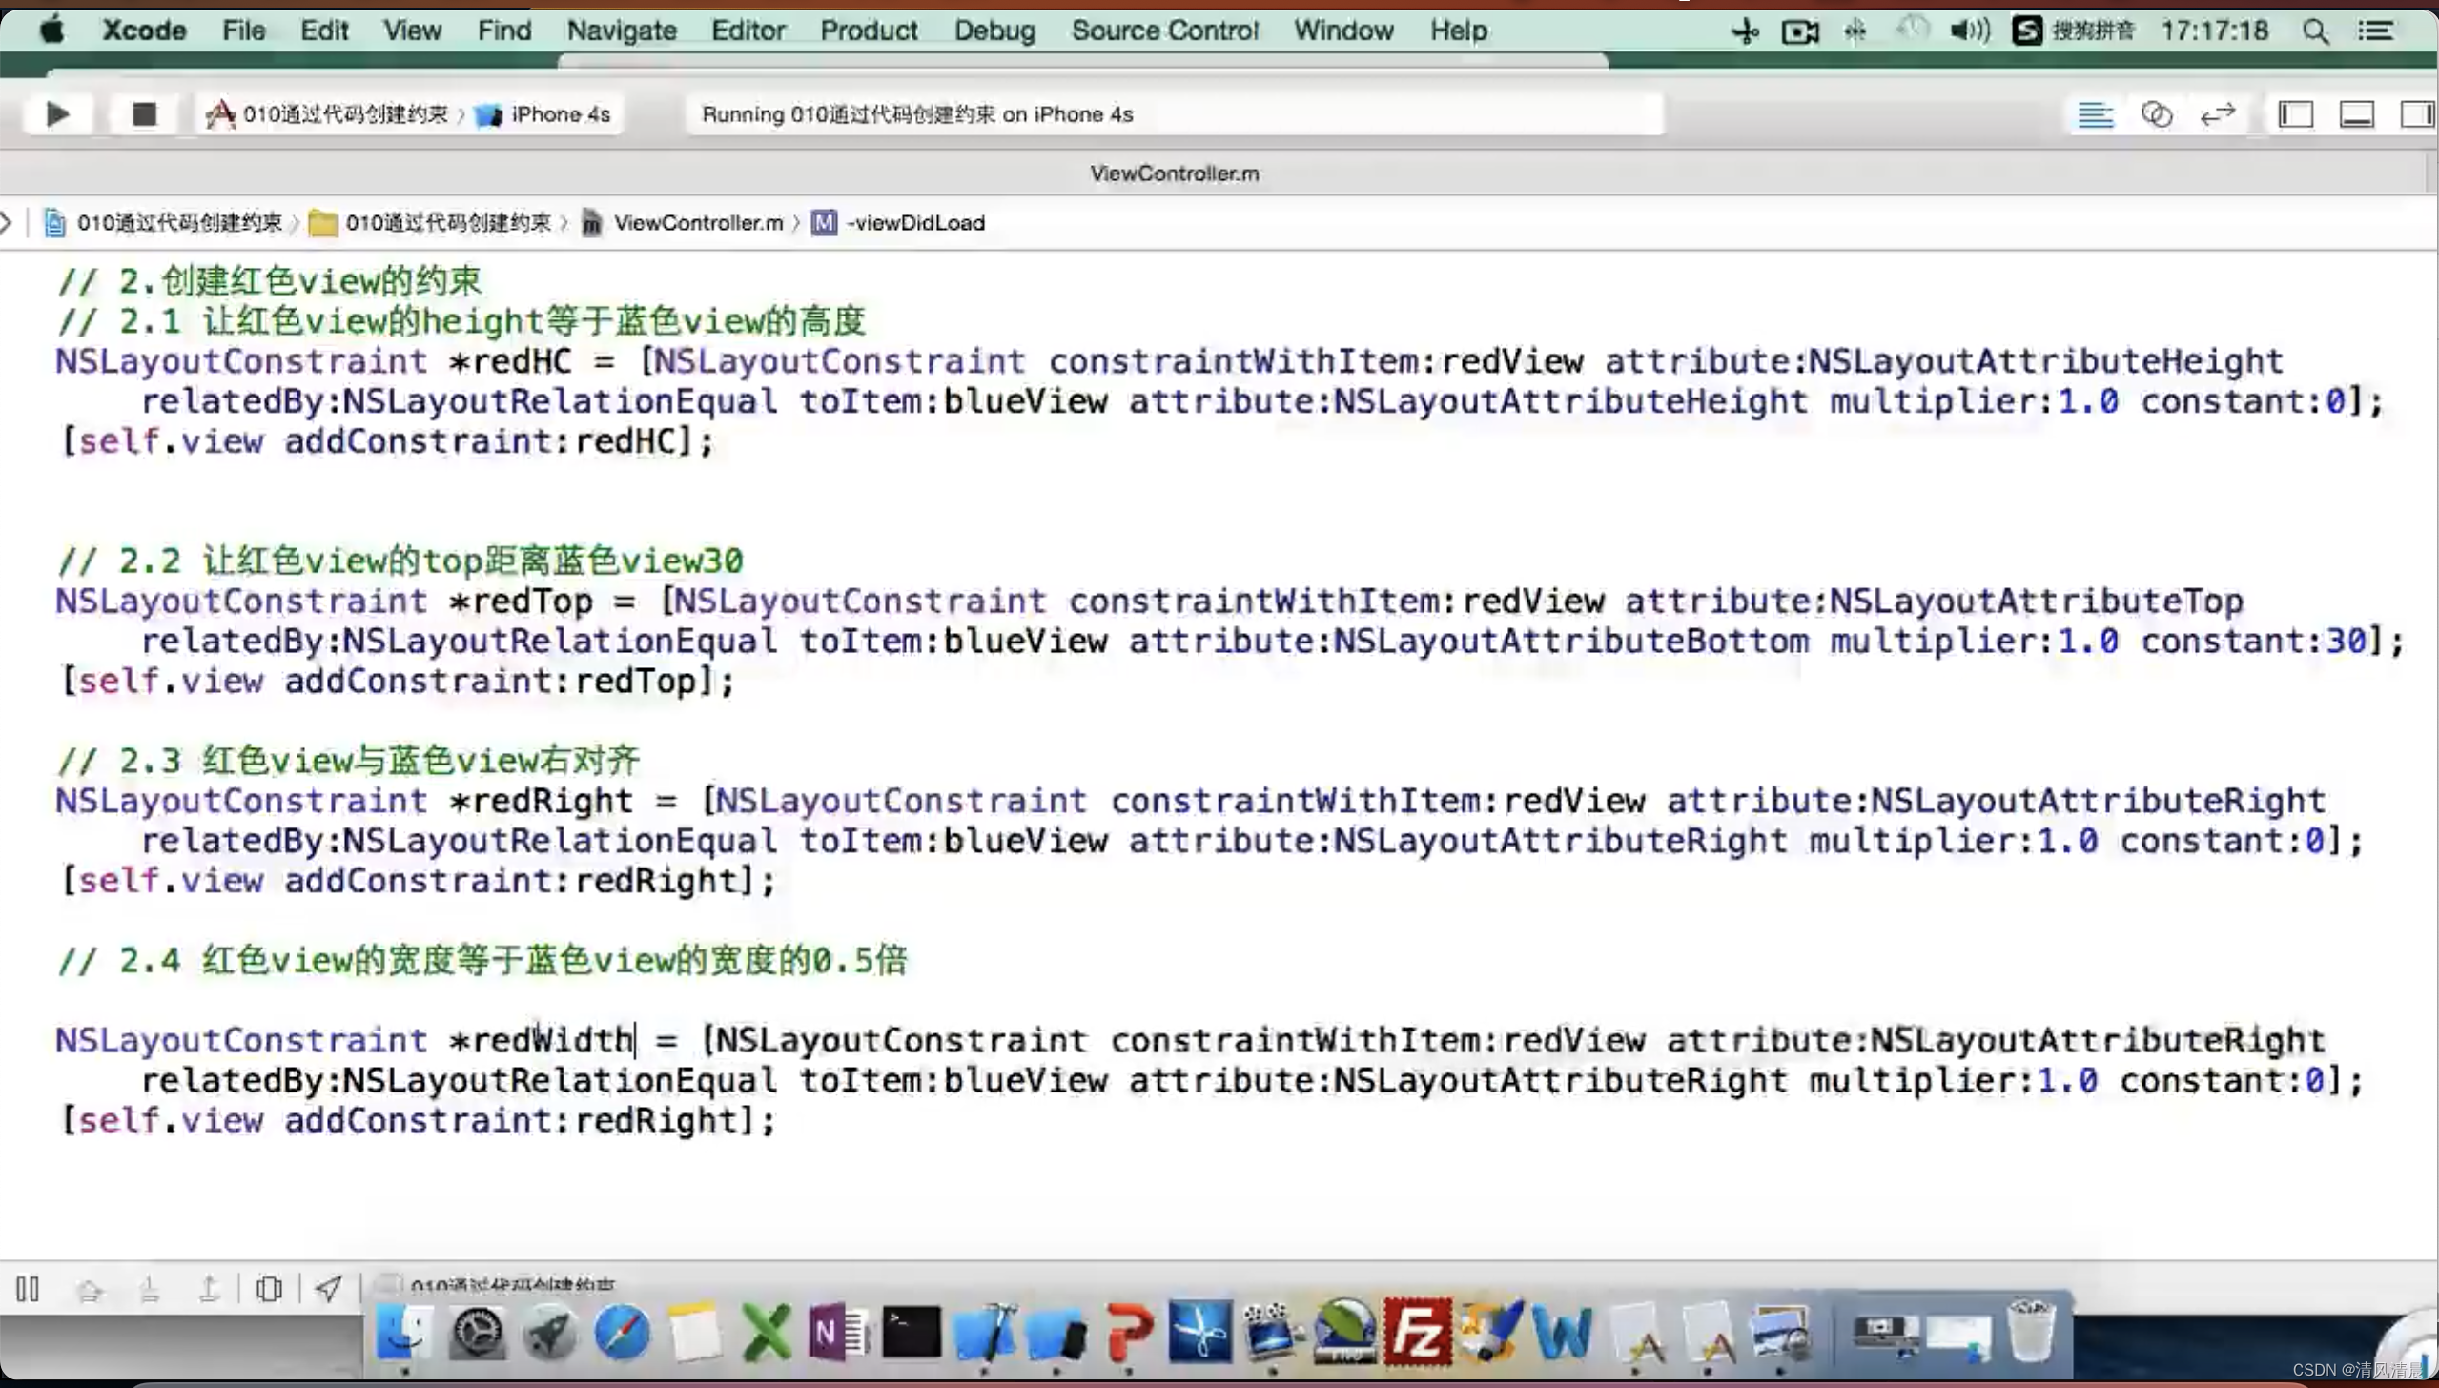Open the Window menu
Screen dimensions: 2439x1388
pos(1343,31)
